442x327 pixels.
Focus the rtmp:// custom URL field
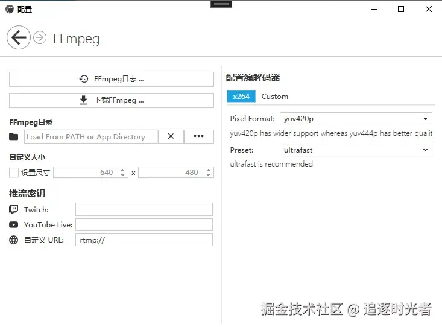(144, 240)
